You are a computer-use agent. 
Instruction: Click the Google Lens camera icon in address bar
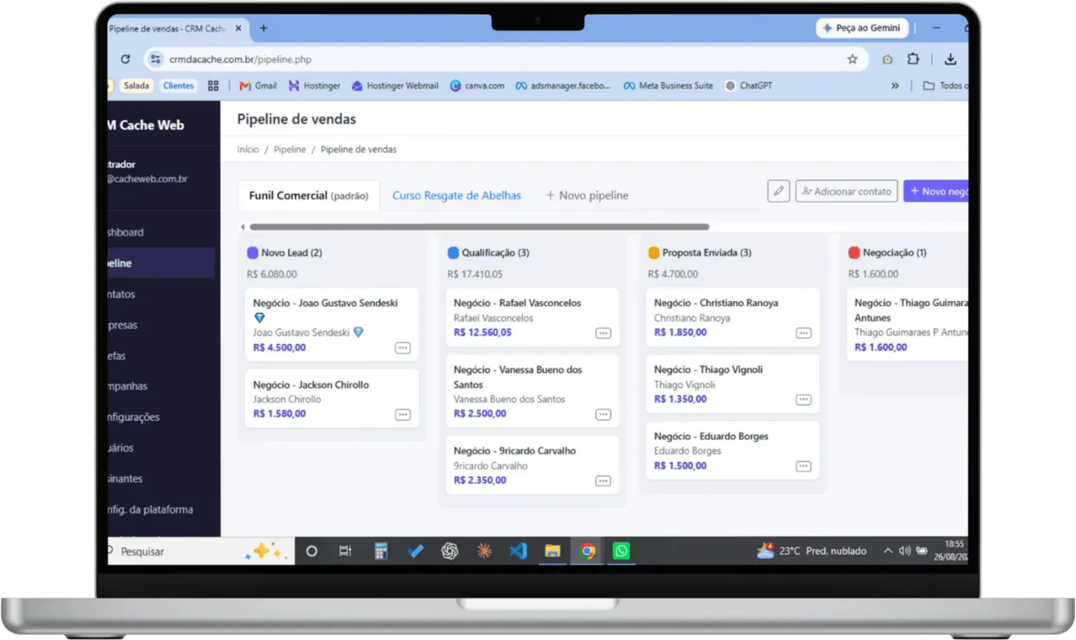pos(887,60)
